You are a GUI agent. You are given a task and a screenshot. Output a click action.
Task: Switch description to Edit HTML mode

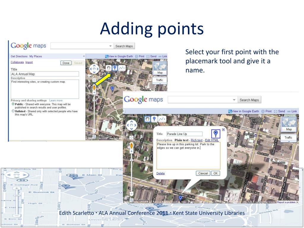tap(212, 140)
